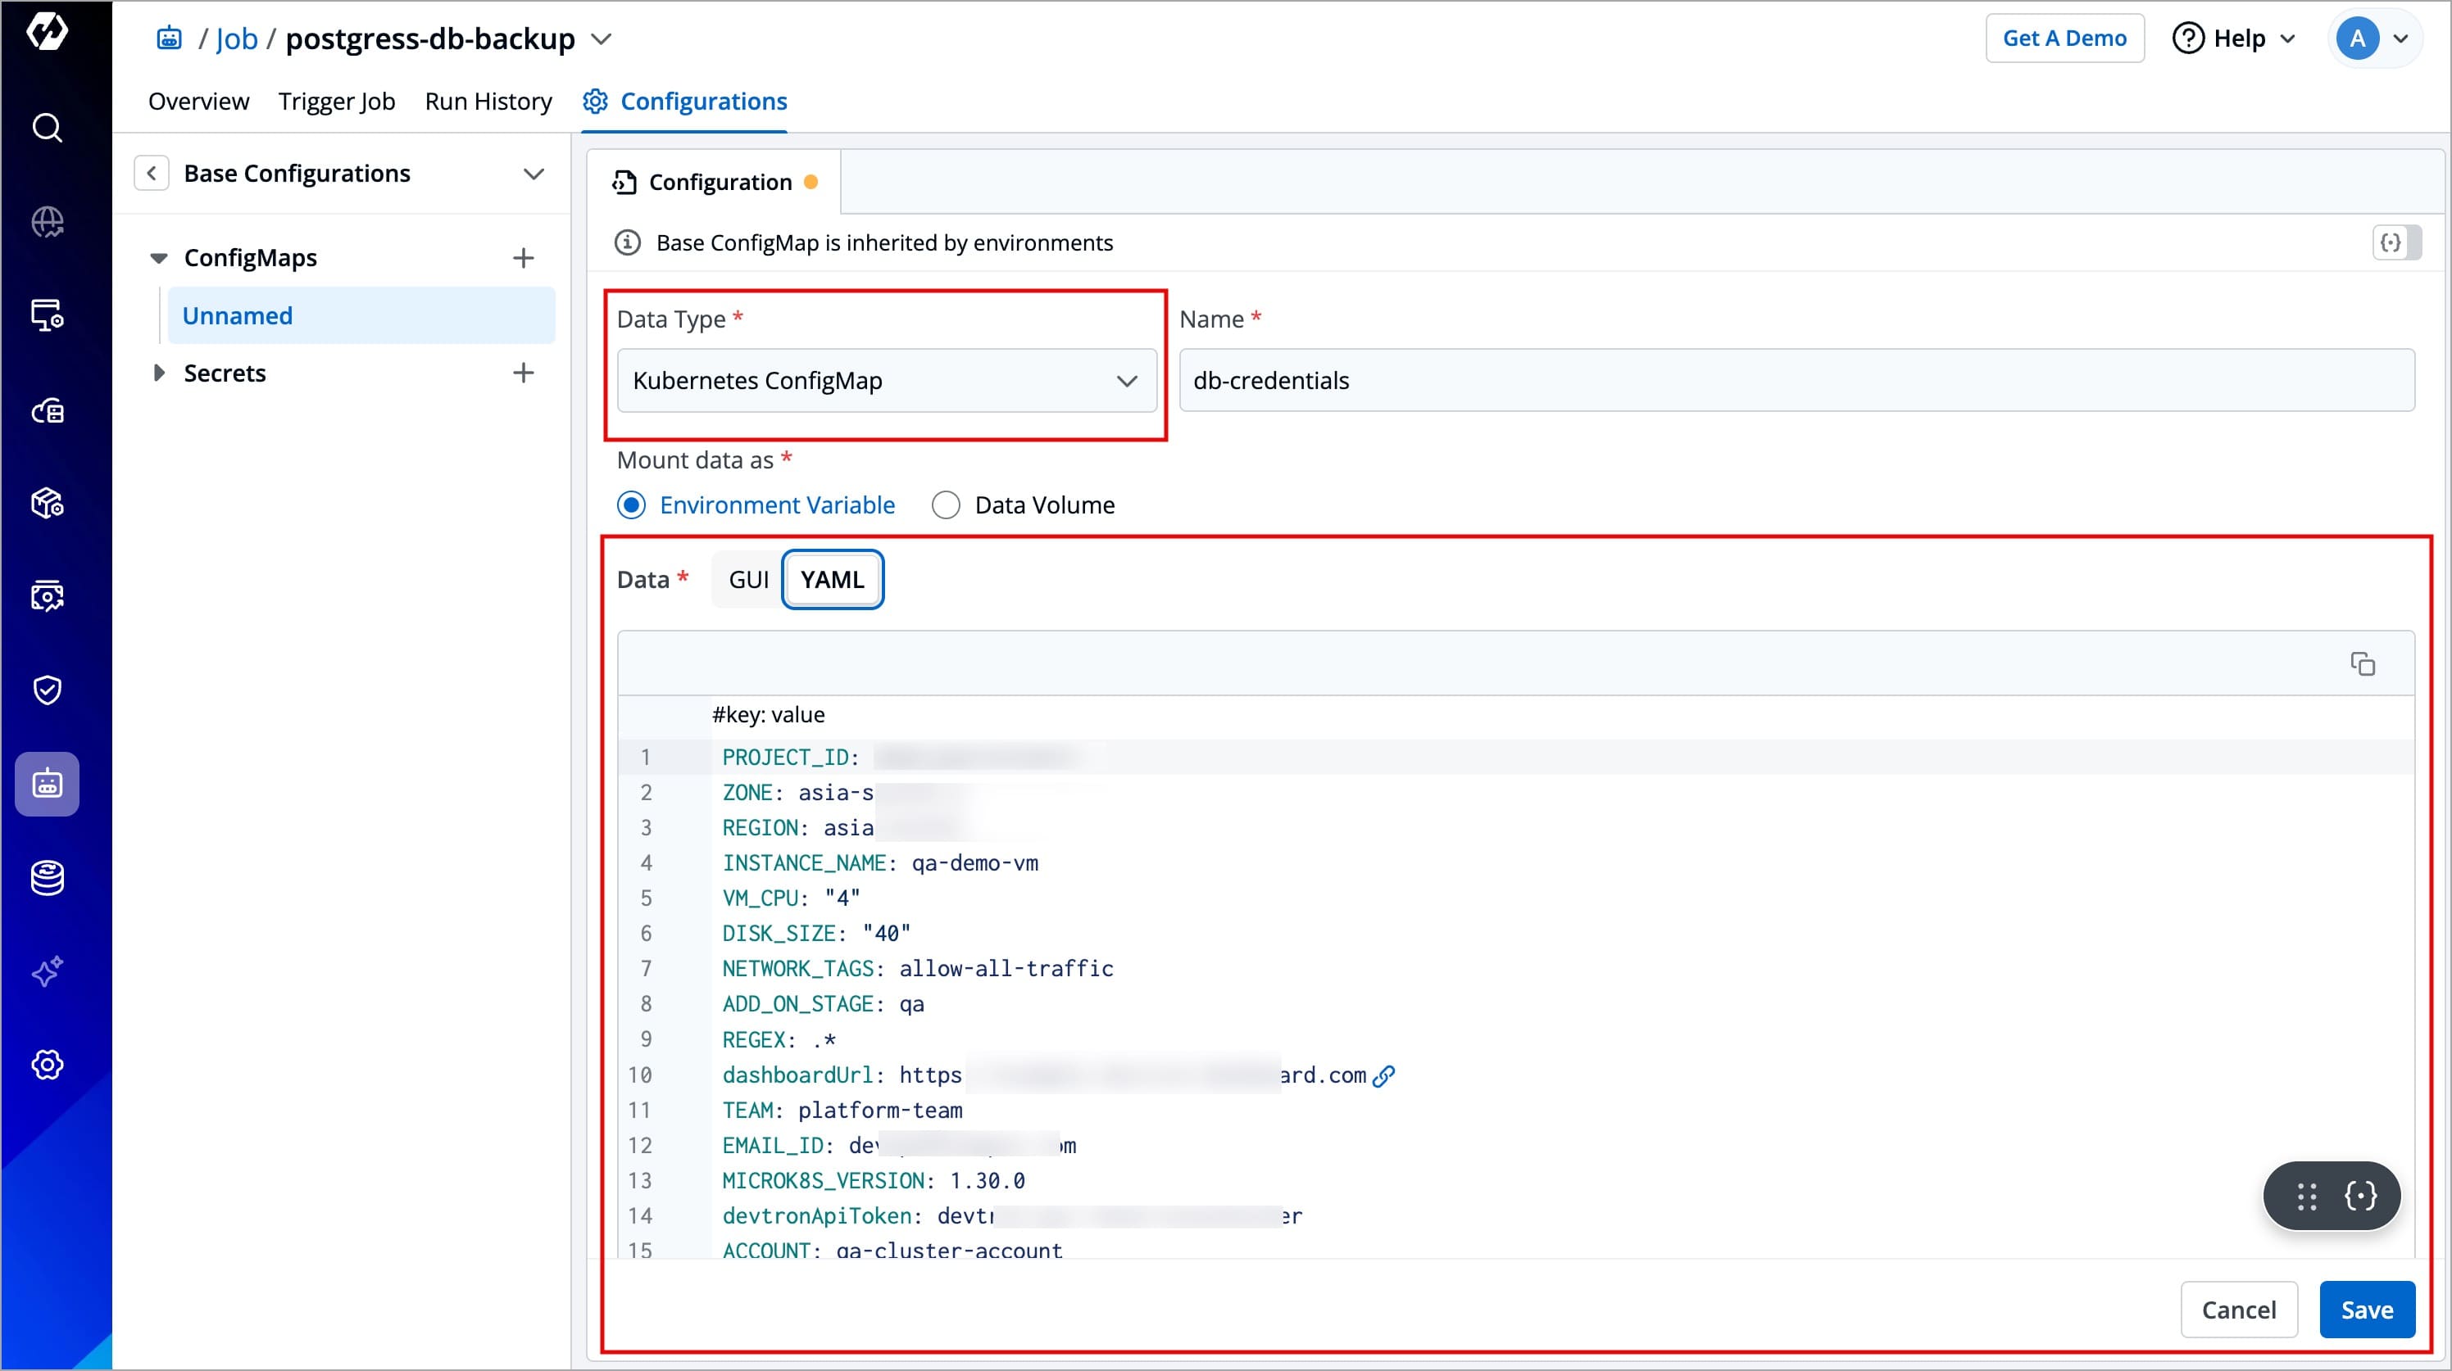Add a new Secret with the plus icon

[x=523, y=373]
